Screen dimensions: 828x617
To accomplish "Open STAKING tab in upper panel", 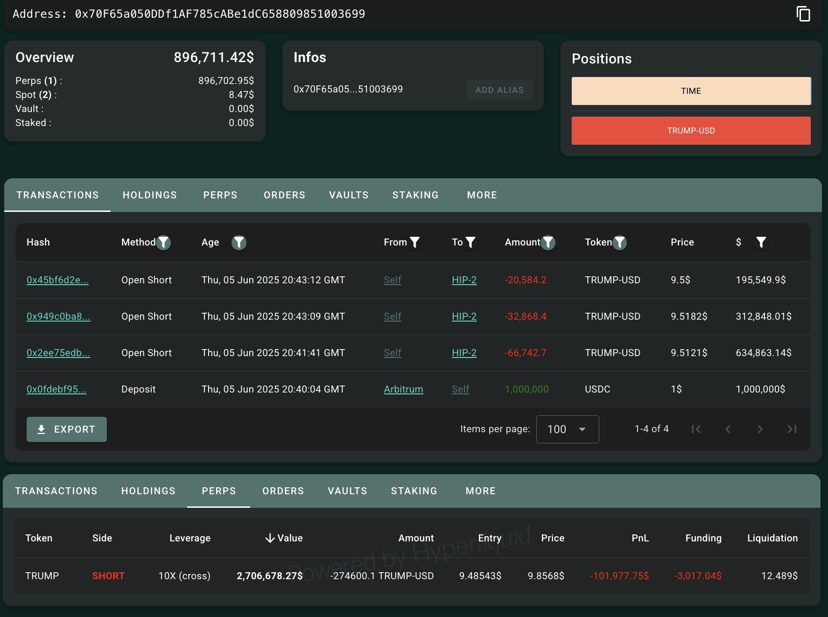I will tap(415, 195).
